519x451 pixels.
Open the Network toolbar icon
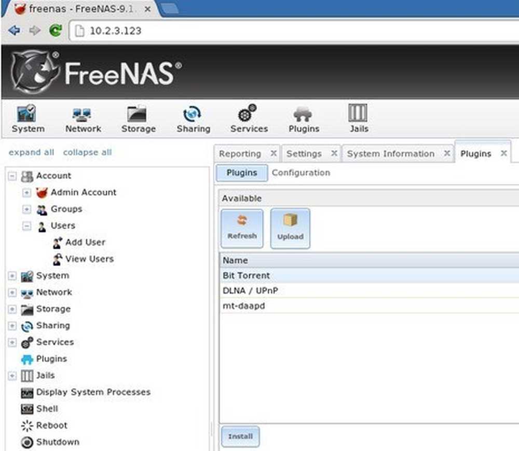pyautogui.click(x=83, y=118)
